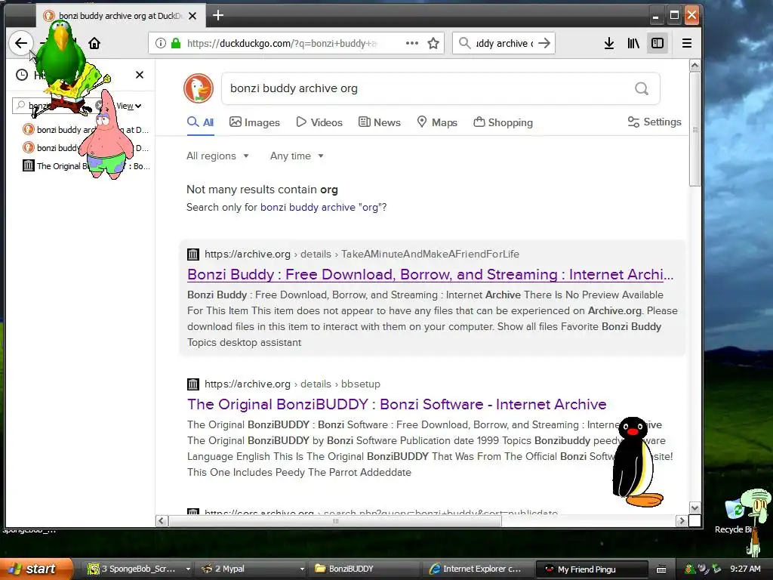Close the History sidebar
Viewport: 773px width, 580px height.
pyautogui.click(x=140, y=75)
